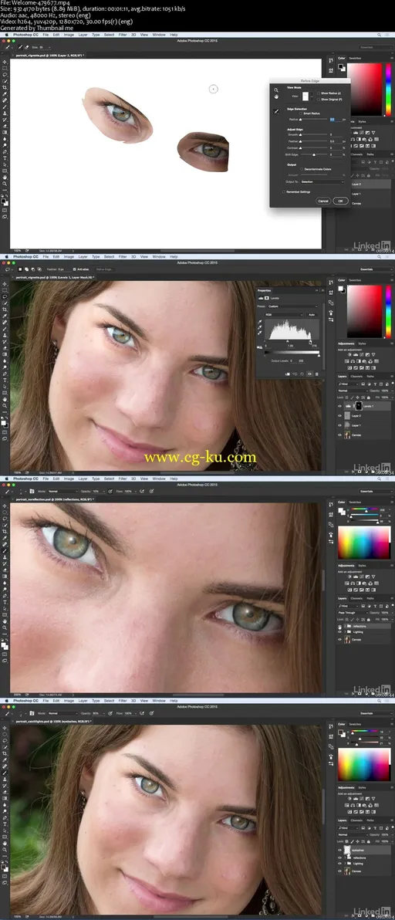
Task: Hide the Levels 1 layer via its eye icon
Action: [340, 406]
